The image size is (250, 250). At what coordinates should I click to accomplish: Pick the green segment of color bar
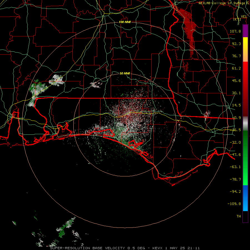pos(245,158)
